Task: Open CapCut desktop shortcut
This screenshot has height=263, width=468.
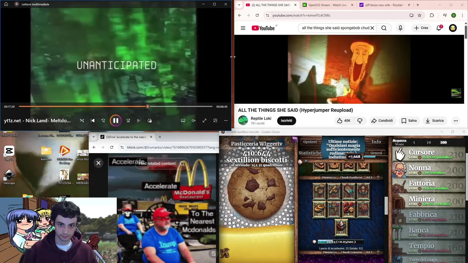Action: [9, 153]
